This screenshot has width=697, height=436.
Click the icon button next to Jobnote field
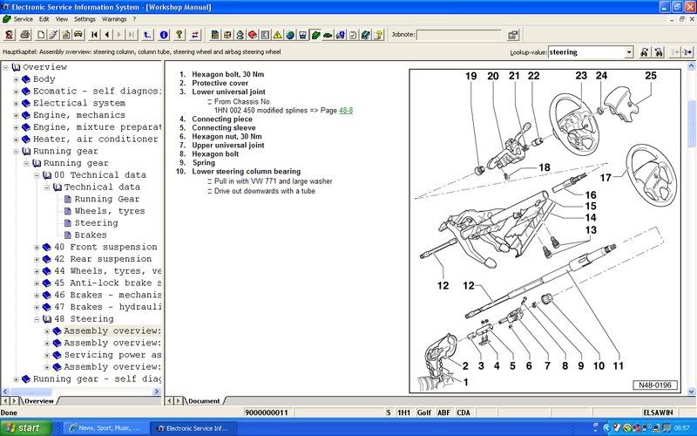pos(512,35)
